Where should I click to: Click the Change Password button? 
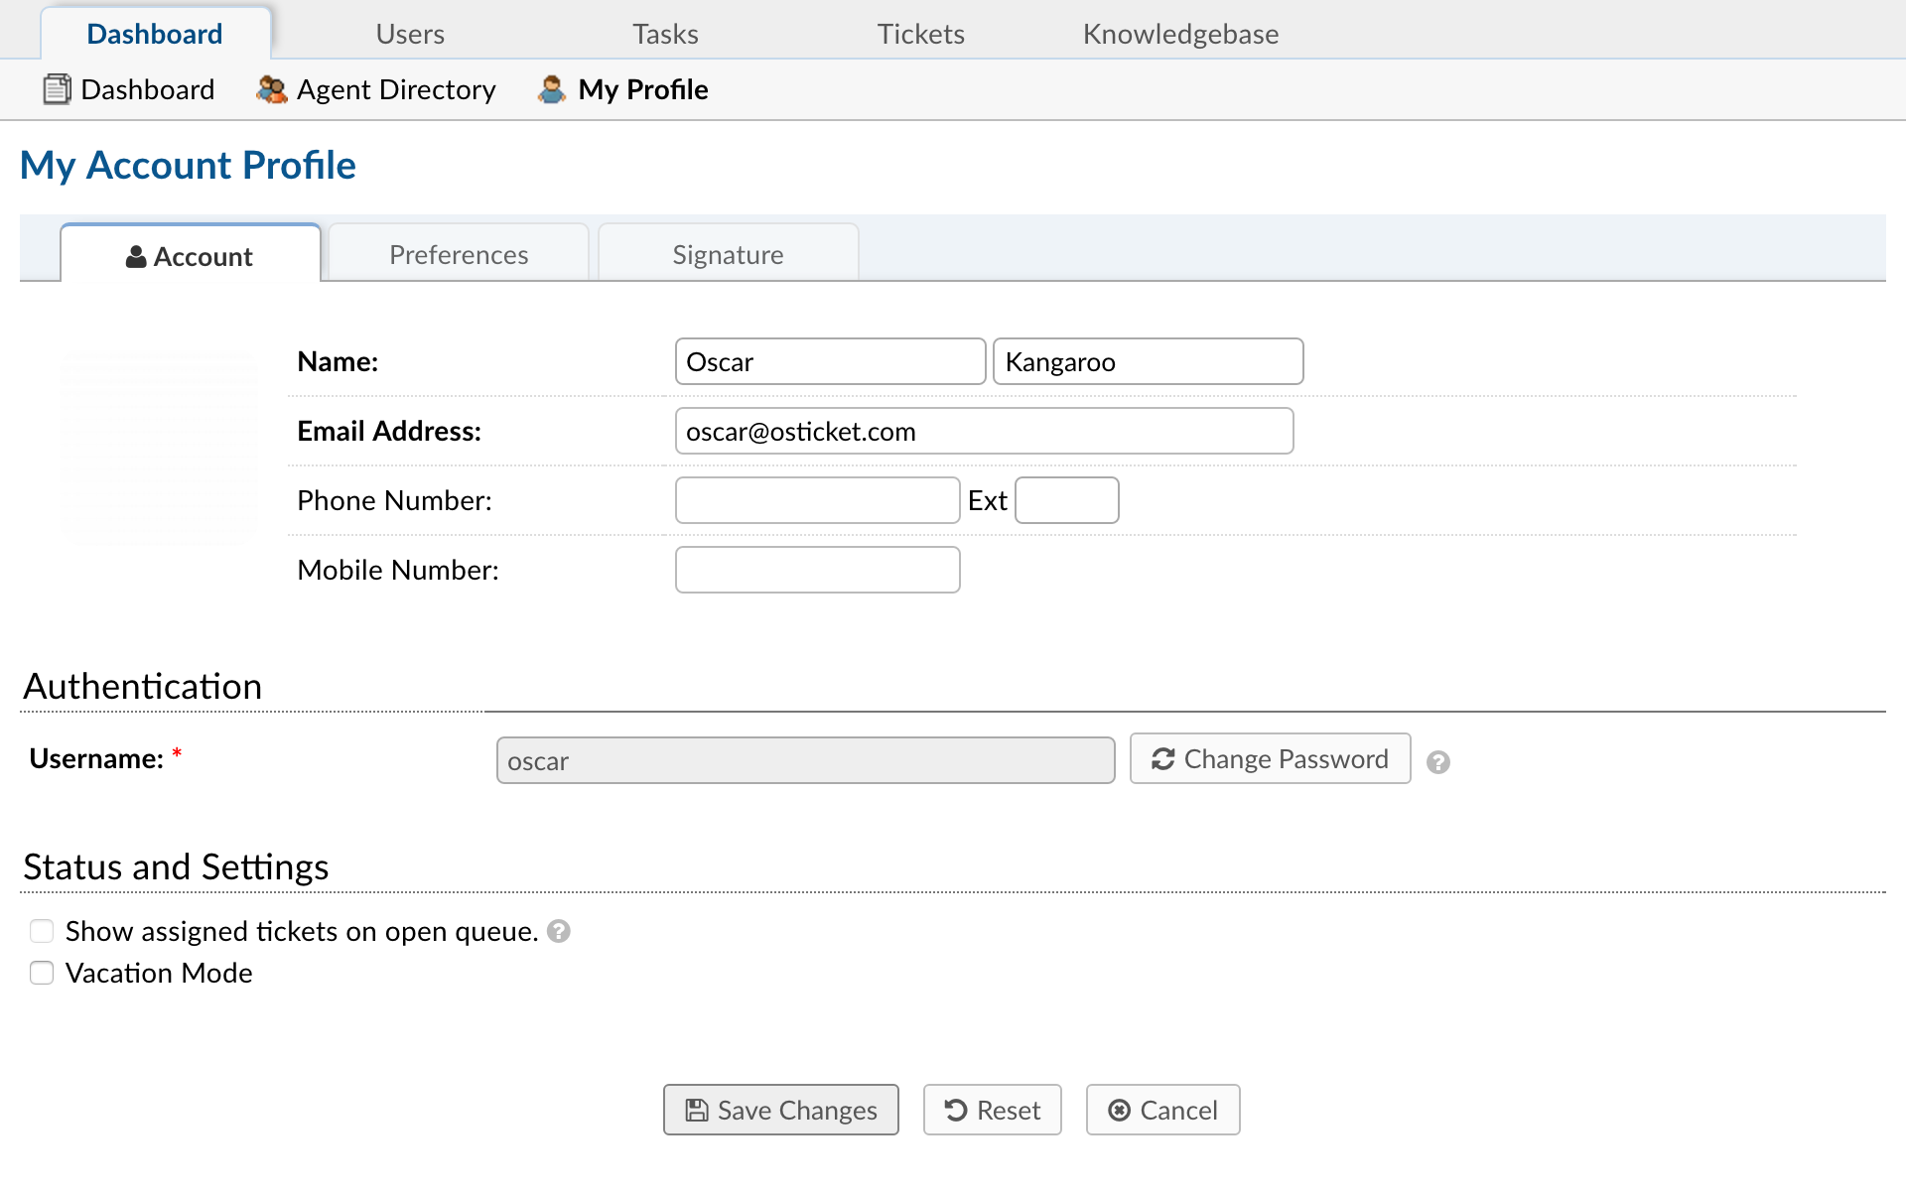(x=1270, y=759)
